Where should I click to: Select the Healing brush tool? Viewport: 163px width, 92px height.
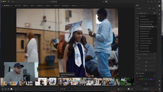[x=159, y=14]
